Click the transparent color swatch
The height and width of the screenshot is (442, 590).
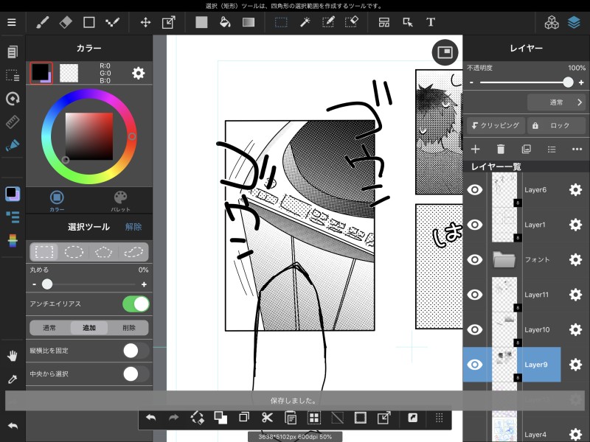click(x=69, y=72)
